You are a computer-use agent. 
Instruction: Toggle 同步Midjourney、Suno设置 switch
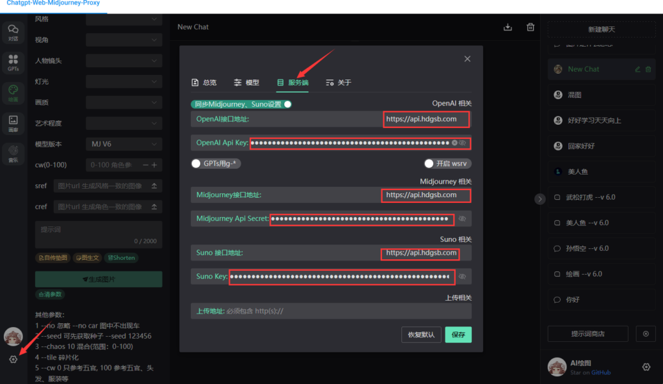point(286,103)
